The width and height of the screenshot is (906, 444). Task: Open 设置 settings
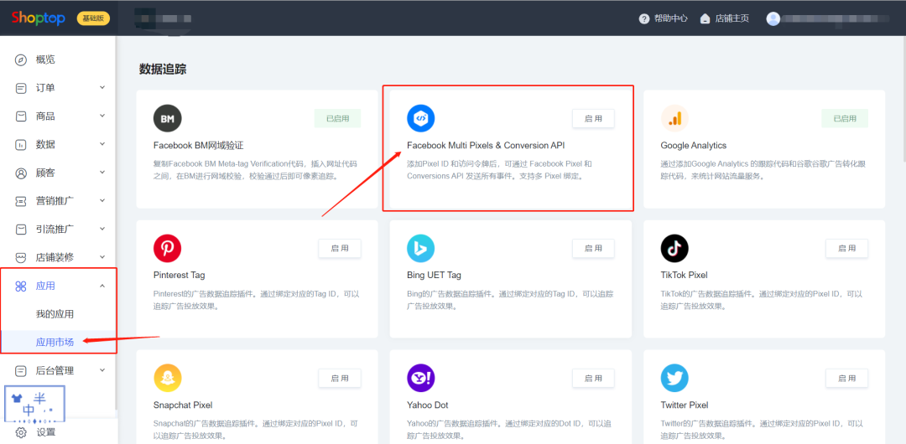45,432
